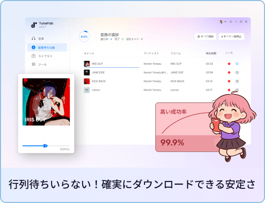Image resolution: width=265 pixels, height=203 pixels.
Task: Click the 再生時間 column header
Action: pos(211,53)
